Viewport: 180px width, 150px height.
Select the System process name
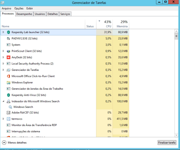click(16, 45)
